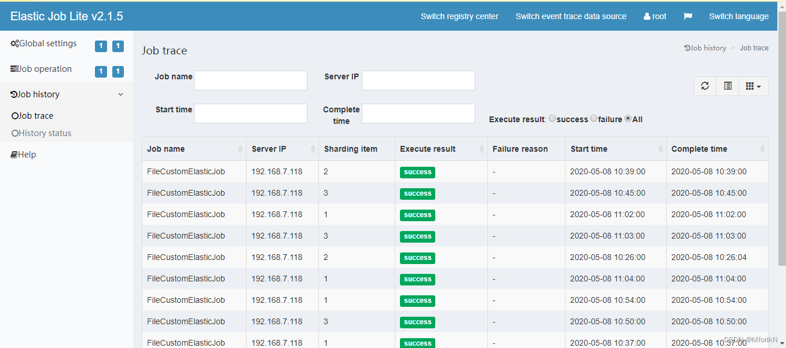Screen dimensions: 786x348
Task: Select History status in sidebar
Action: [x=42, y=133]
